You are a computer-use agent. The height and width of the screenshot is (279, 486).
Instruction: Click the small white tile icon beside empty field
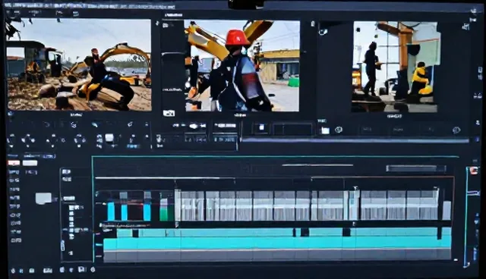(261, 127)
